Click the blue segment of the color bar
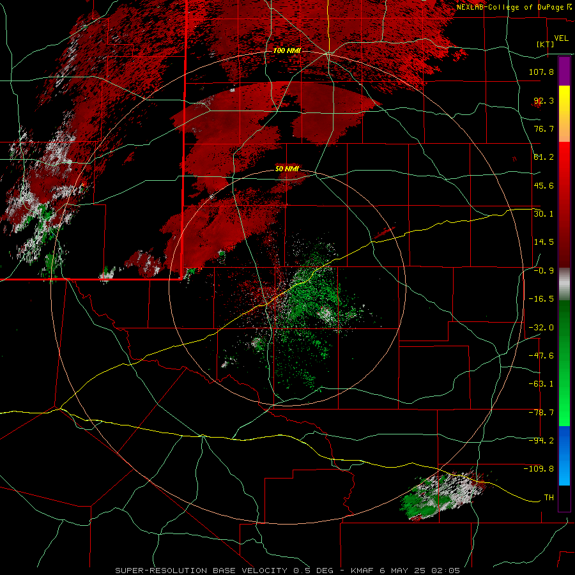The image size is (575, 575). (564, 456)
